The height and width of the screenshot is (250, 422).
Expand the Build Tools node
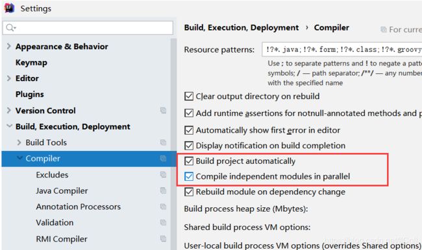pos(19,142)
